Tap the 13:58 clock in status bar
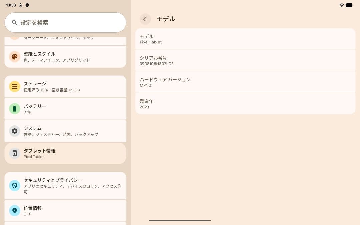Viewport: 360px width, 225px height. pos(10,5)
